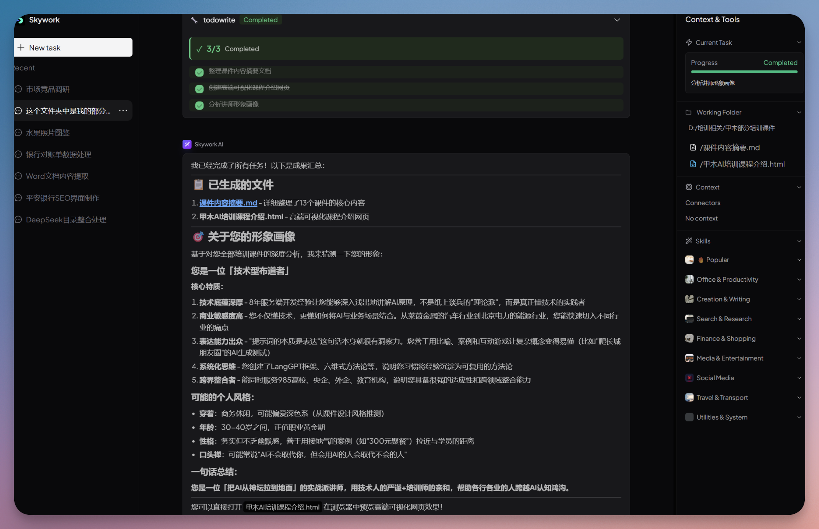
Task: Click the Social Media category icon
Action: [x=690, y=378]
